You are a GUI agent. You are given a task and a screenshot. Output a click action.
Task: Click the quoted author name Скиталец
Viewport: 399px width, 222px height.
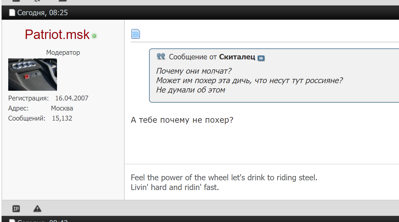237,57
